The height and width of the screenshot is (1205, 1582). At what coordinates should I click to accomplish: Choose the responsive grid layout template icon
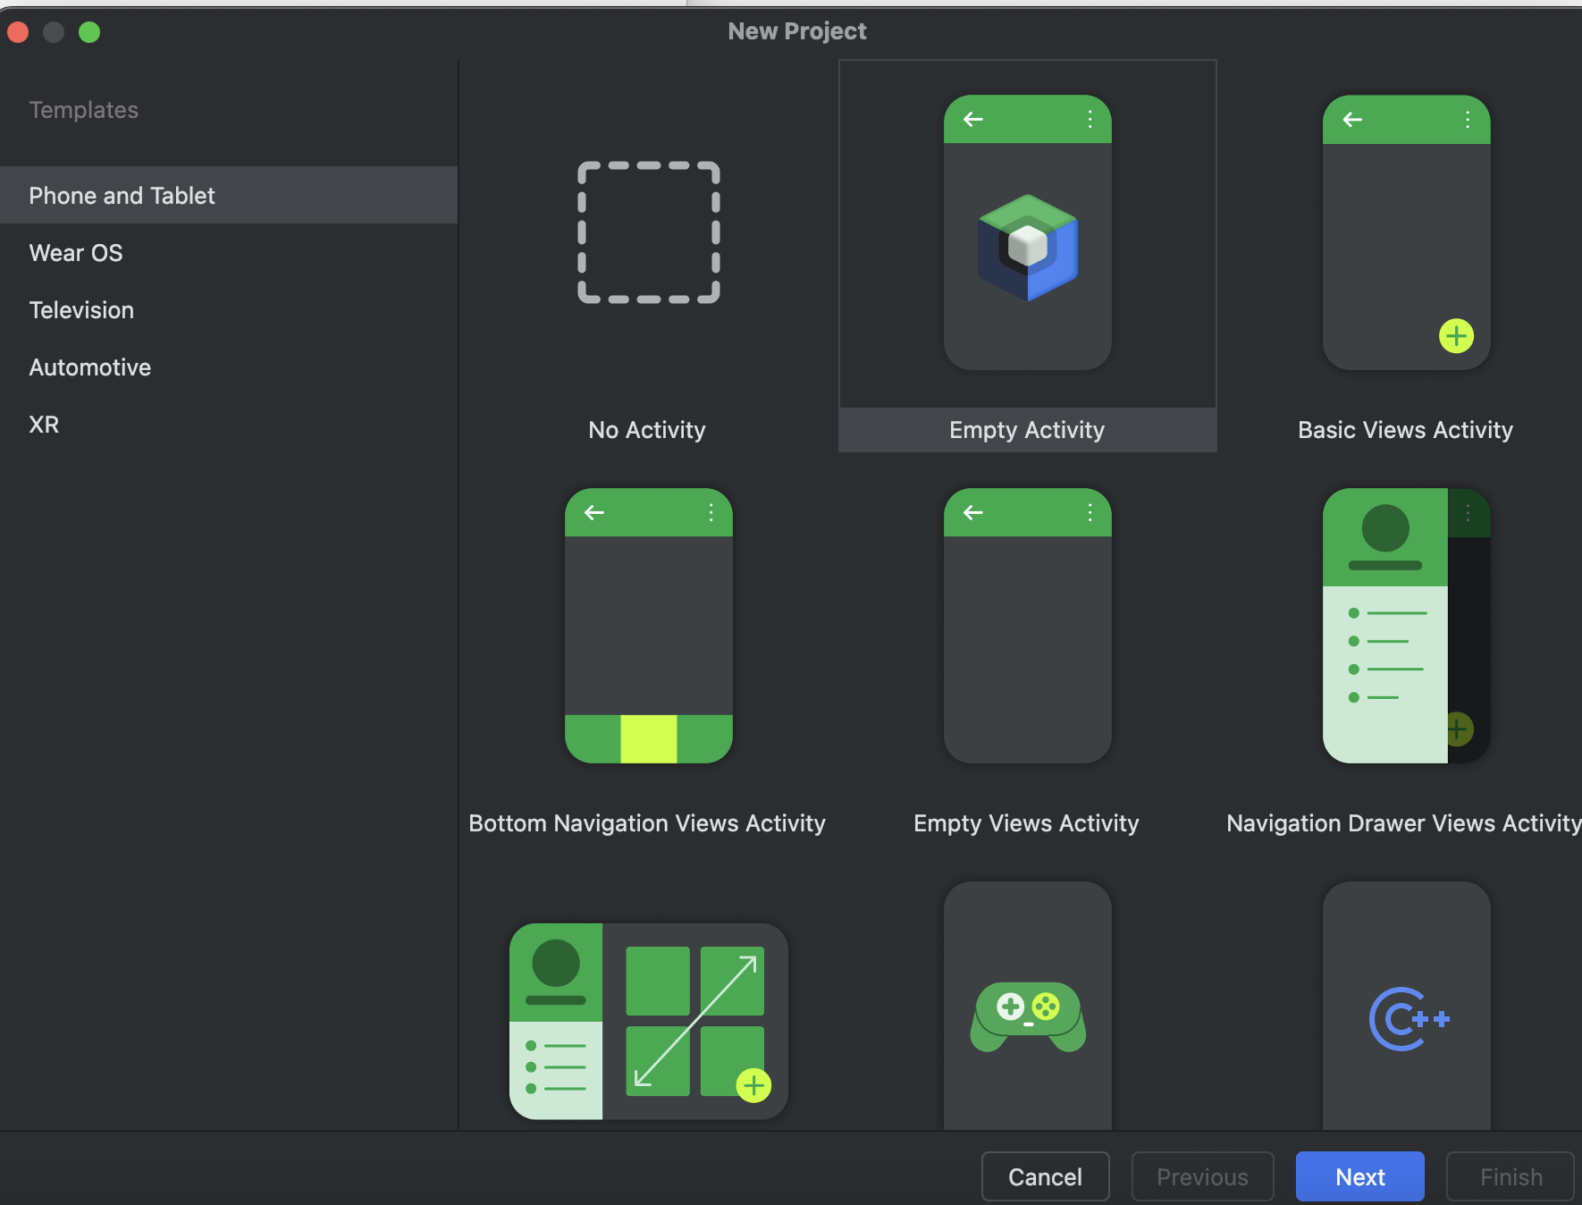[649, 1021]
